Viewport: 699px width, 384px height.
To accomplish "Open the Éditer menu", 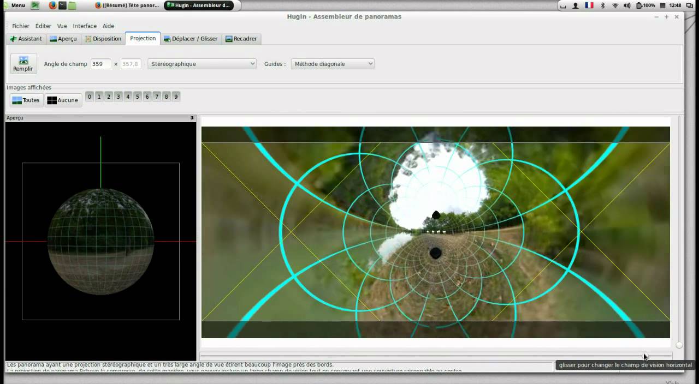I will (x=43, y=26).
